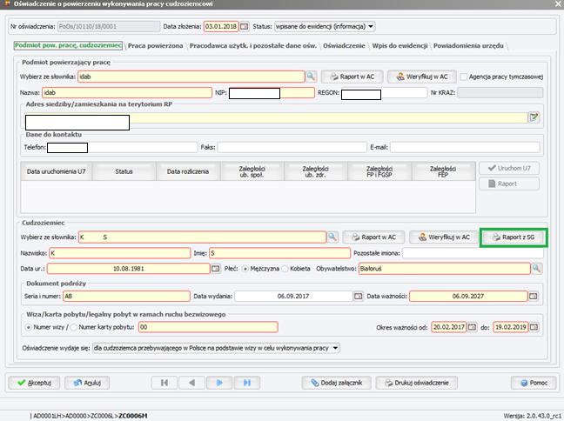
Task: Open the Praca powierzona tab
Action: [156, 45]
